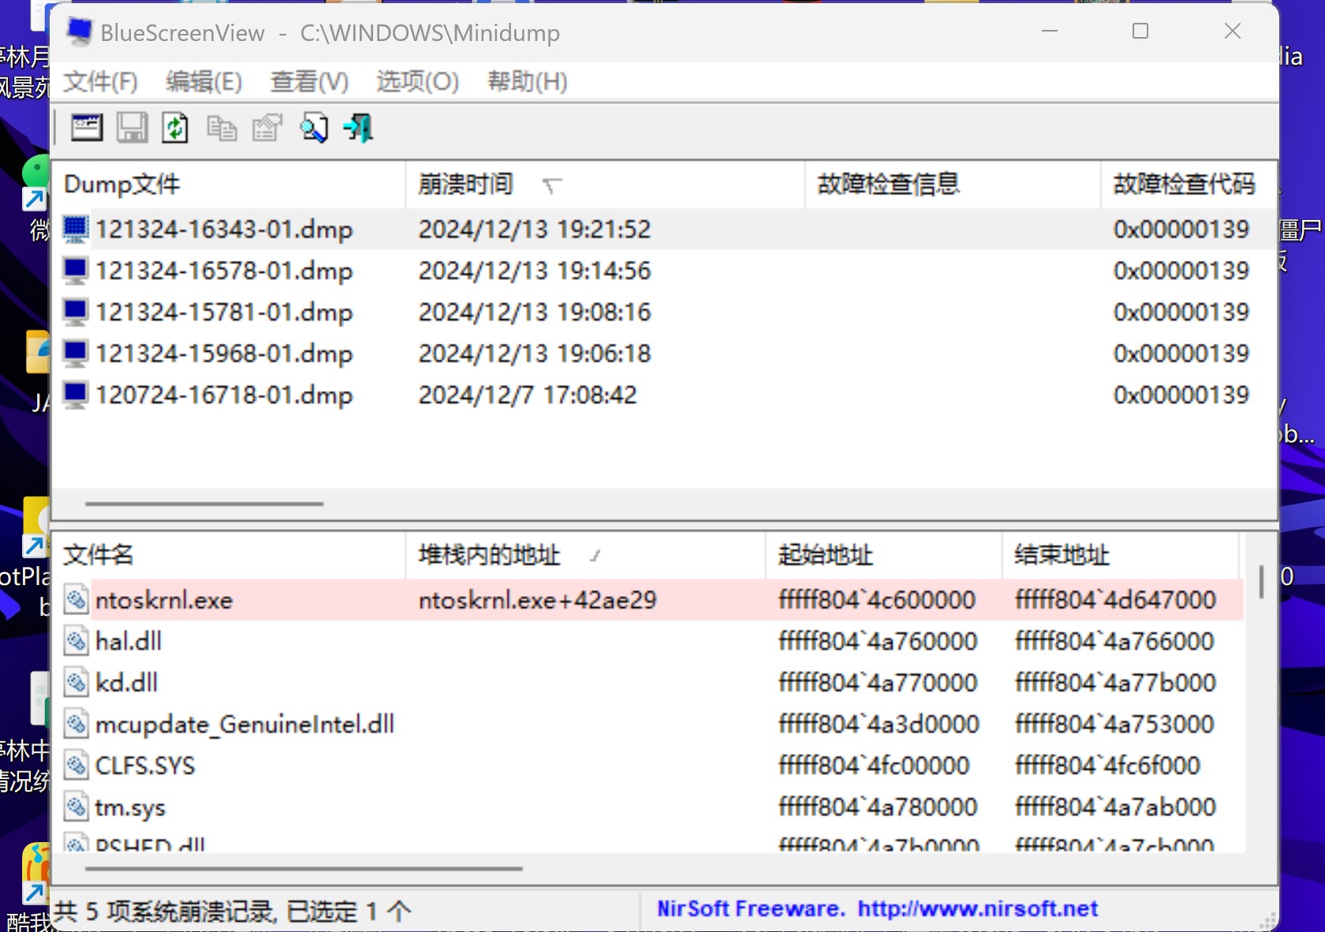Viewport: 1325px width, 932px height.
Task: Sort dumps by the 崩溃时间 column header
Action: click(465, 184)
